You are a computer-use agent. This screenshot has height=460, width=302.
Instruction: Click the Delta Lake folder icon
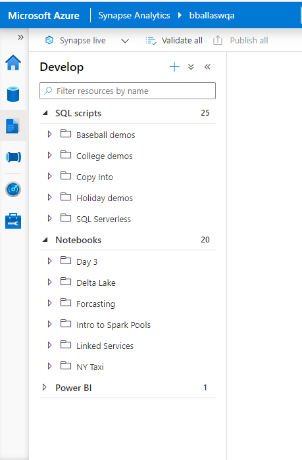[x=66, y=282]
